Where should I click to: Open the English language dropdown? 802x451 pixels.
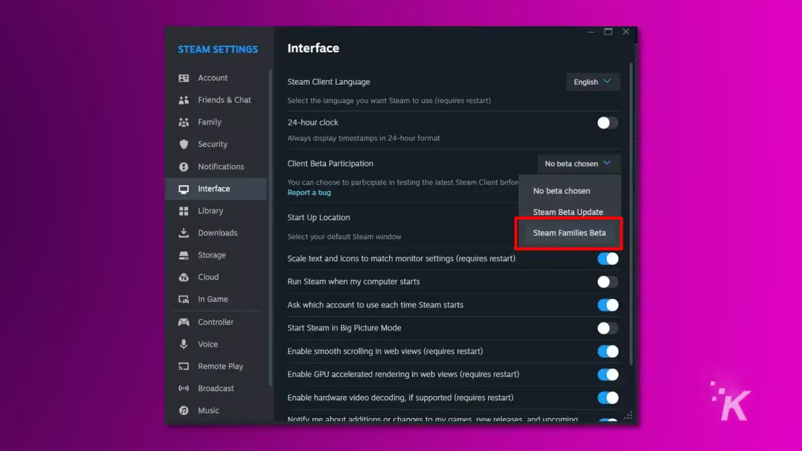(x=593, y=82)
